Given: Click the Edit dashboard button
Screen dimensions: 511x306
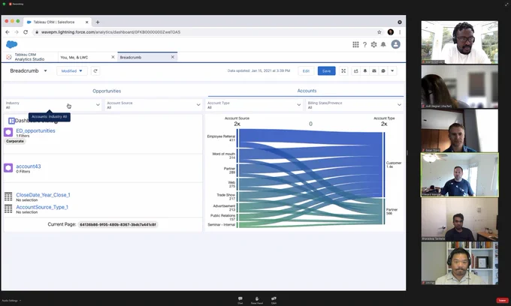Looking at the screenshot, I should [306, 71].
